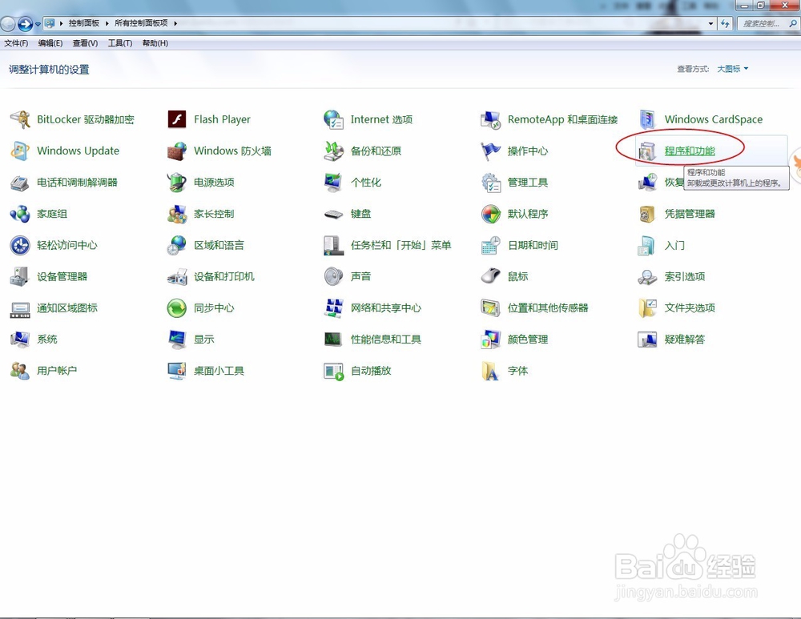Open the 工具(T) menu
The width and height of the screenshot is (801, 619).
119,42
